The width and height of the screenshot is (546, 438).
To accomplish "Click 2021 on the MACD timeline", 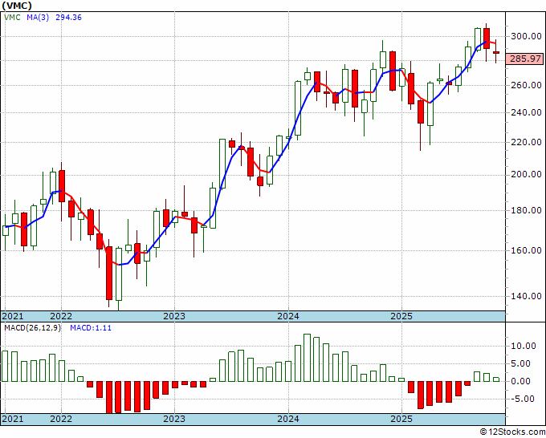I will pos(13,419).
